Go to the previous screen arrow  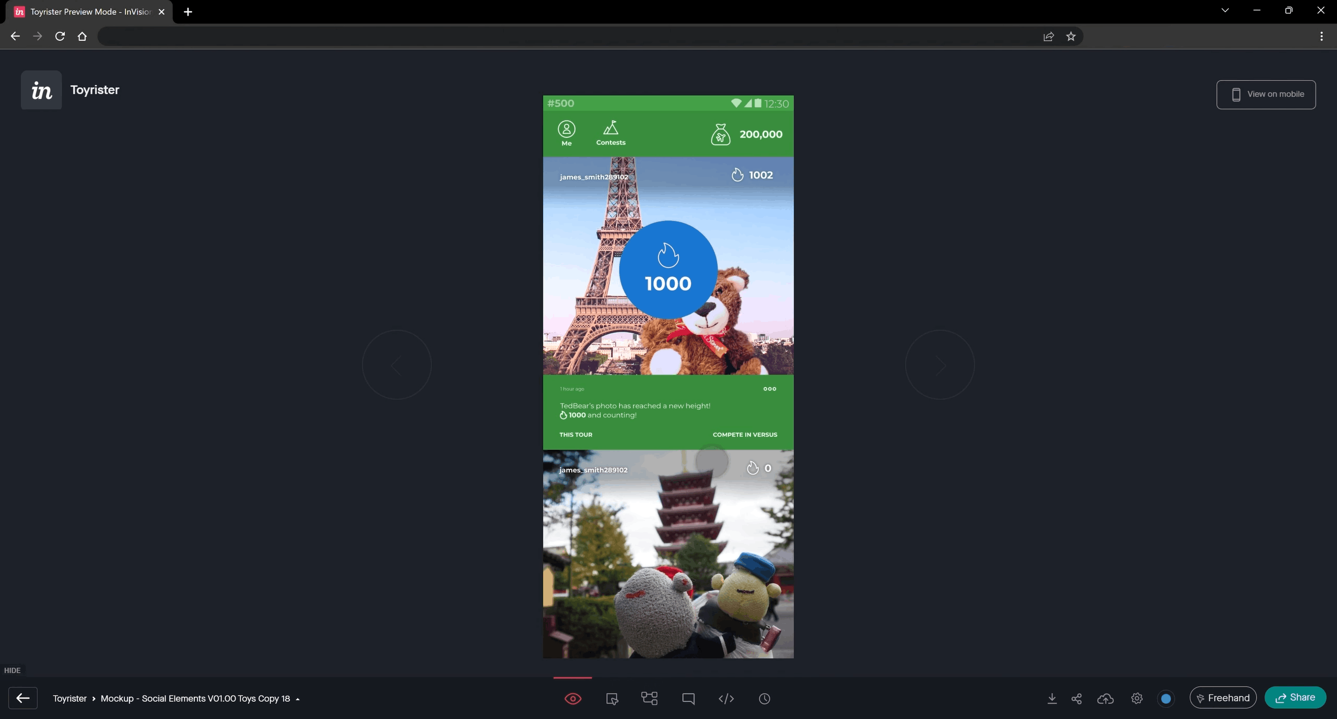tap(397, 365)
